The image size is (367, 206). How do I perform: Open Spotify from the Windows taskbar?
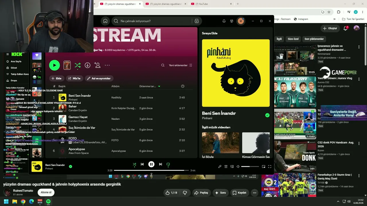tap(48, 201)
